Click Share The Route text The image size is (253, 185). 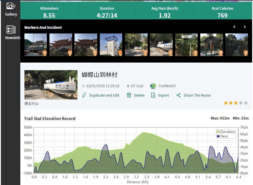197,95
